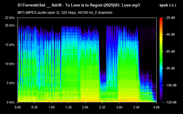Image resolution: width=183 pixels, height=114 pixels.
Task: Click the 15 kHz frequency axis label
Action: [x=10, y=45]
